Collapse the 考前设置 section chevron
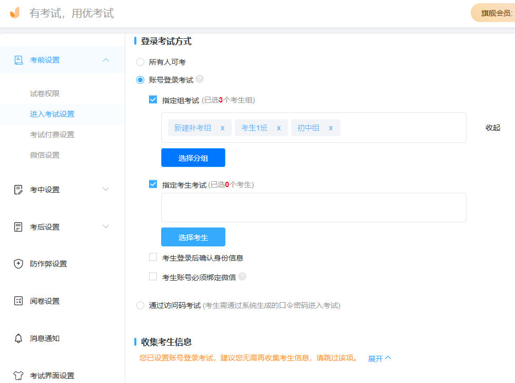 pos(106,60)
